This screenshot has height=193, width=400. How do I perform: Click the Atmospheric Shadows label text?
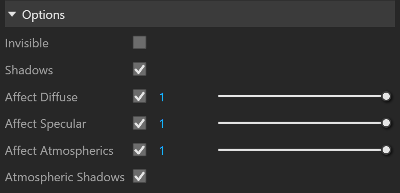pos(65,177)
